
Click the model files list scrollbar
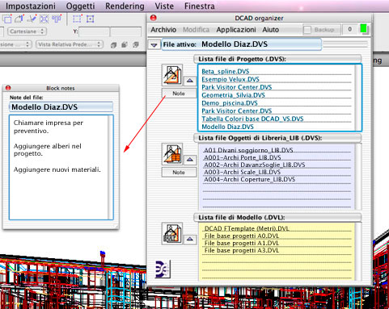pos(358,252)
